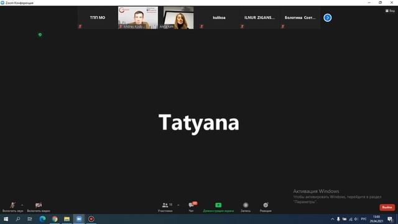Open File Explorer from taskbar
This screenshot has width=398, height=224.
click(x=67, y=219)
